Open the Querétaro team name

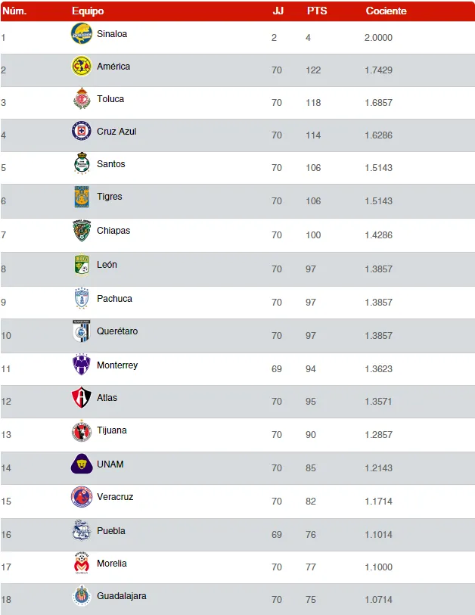point(117,331)
